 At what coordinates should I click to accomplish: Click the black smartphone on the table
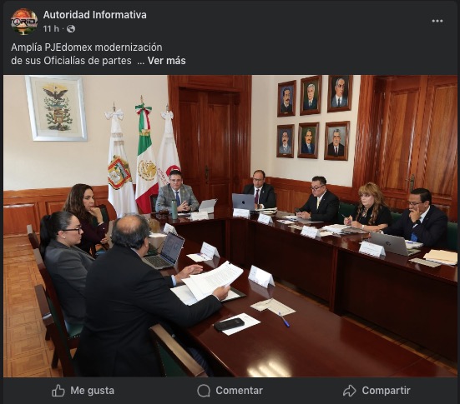coord(229,324)
